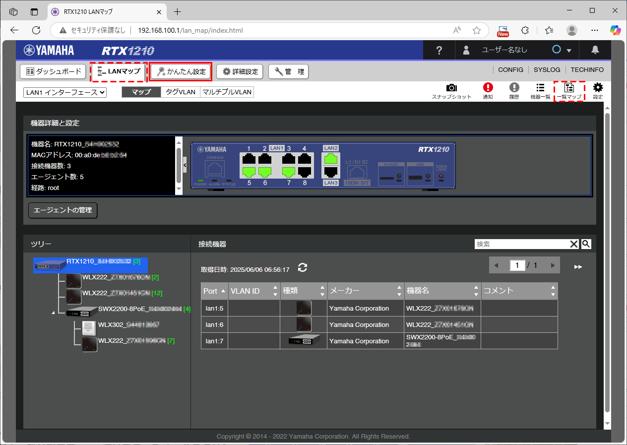Image resolution: width=627 pixels, height=445 pixels.
Task: Reload the browser page
Action: tap(36, 30)
